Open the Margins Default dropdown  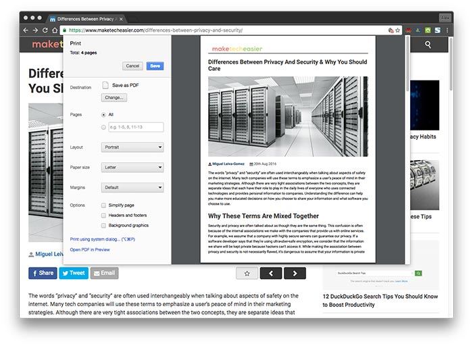click(132, 187)
